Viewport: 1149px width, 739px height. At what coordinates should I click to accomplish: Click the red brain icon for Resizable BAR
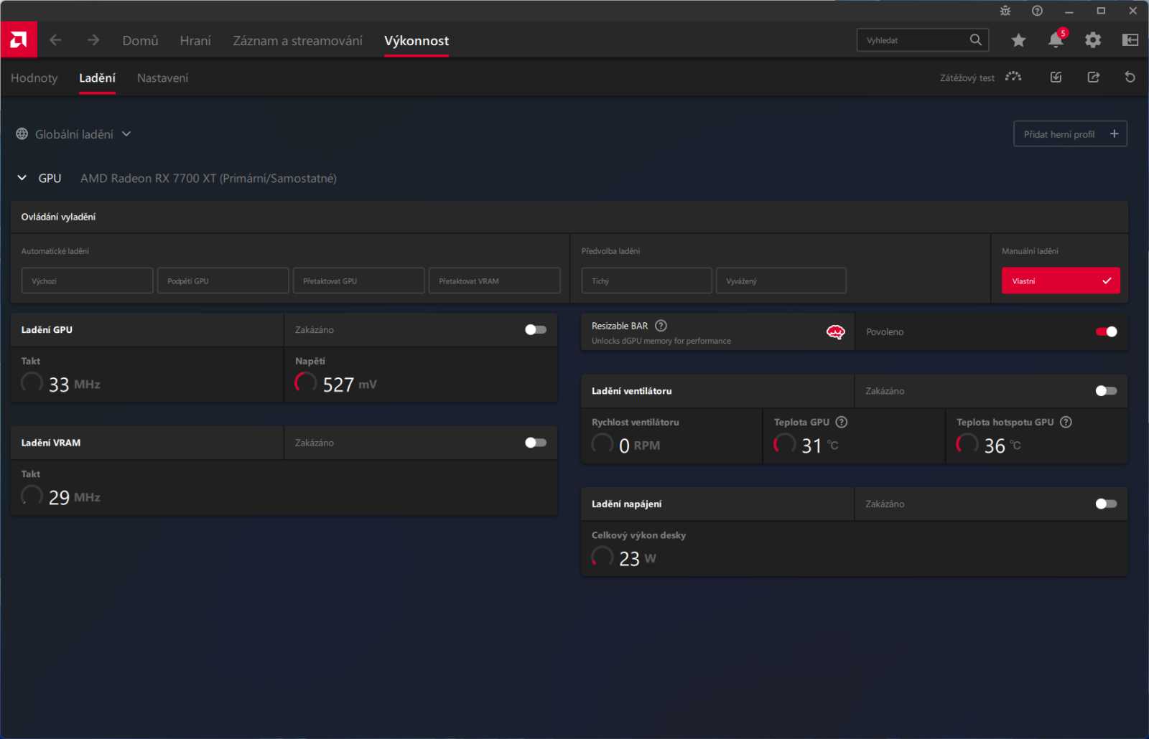[836, 331]
